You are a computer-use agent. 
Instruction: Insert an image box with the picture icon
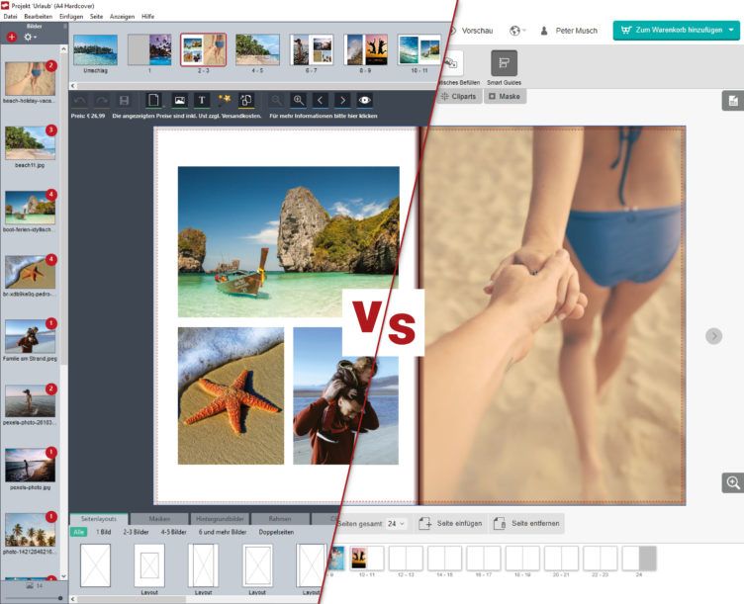179,100
